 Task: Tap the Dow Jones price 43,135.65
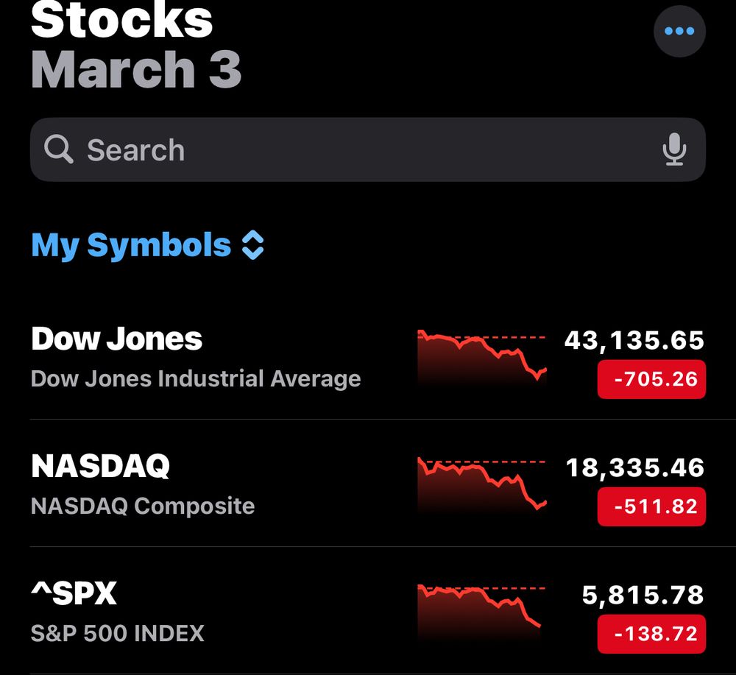634,340
